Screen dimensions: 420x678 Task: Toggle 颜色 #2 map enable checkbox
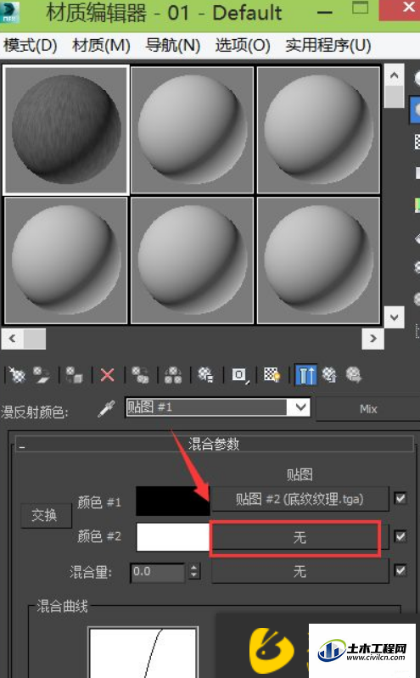pyautogui.click(x=400, y=536)
